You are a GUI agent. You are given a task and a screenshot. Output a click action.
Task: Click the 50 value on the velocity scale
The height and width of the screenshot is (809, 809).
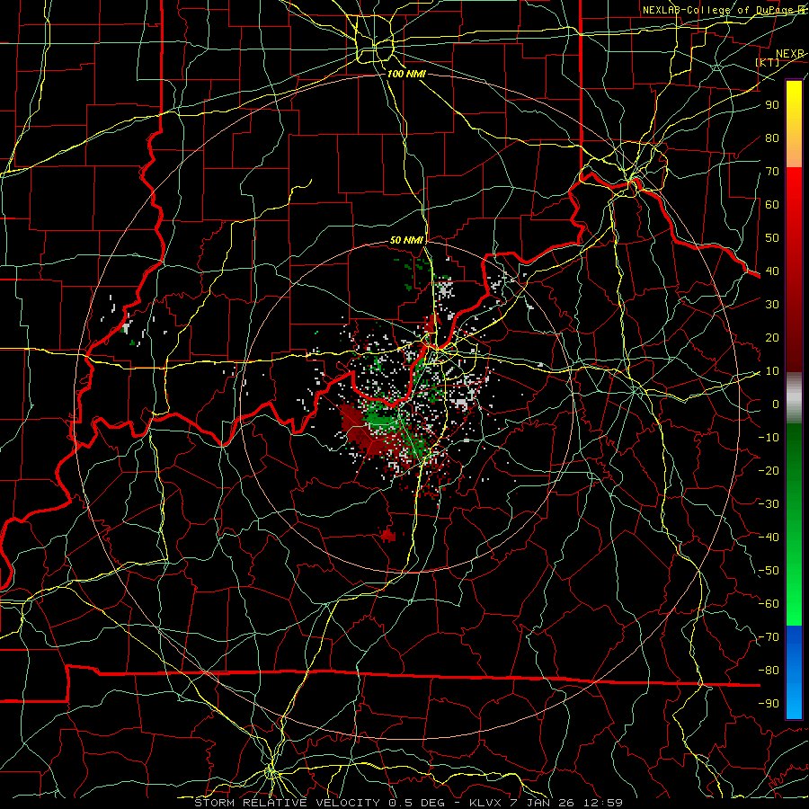click(x=772, y=238)
